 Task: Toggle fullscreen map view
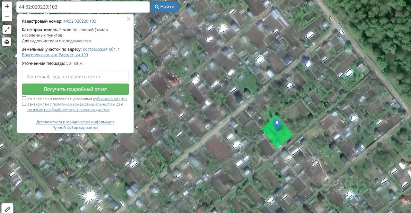7,30
